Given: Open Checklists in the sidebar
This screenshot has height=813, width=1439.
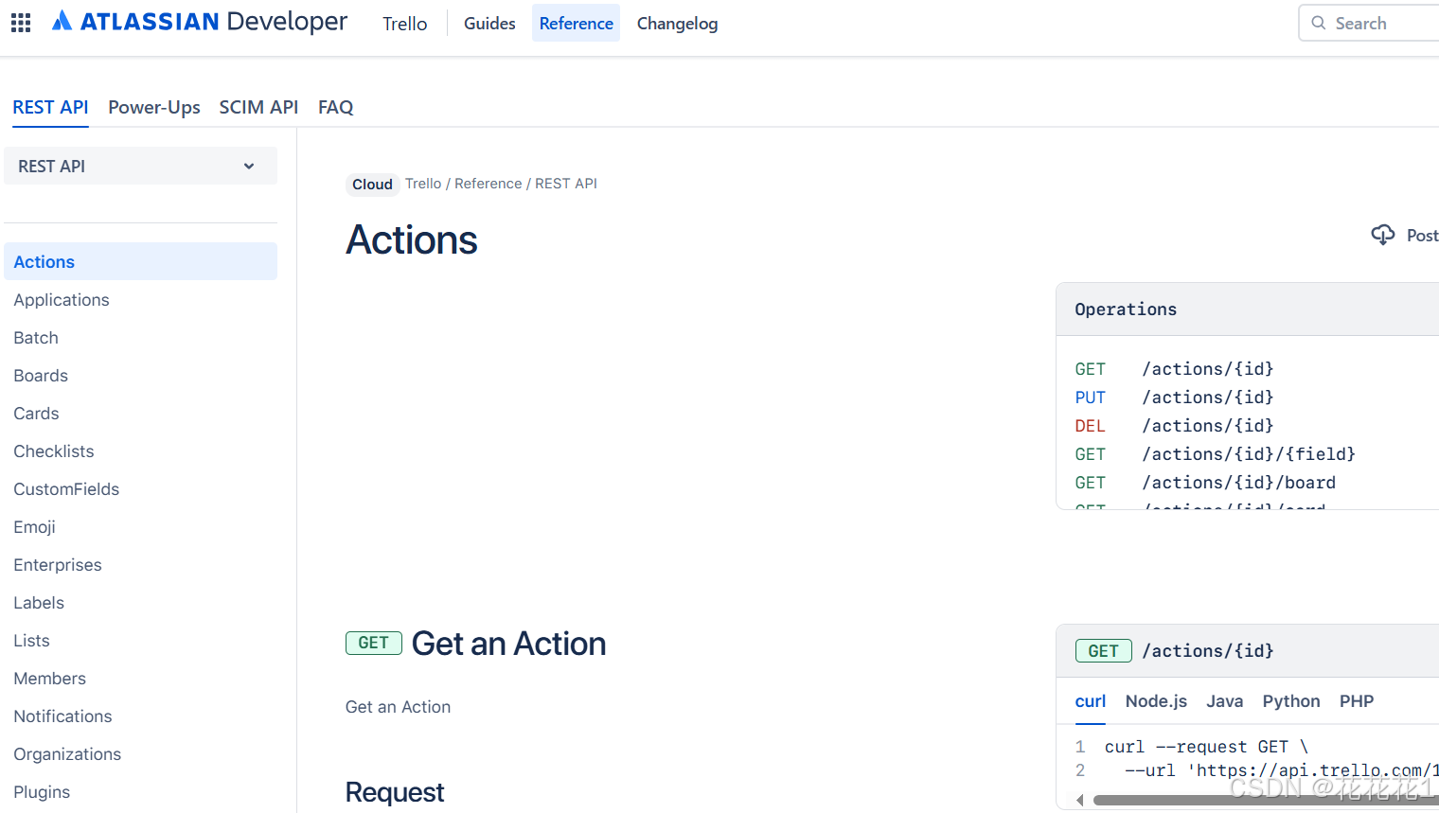Looking at the screenshot, I should [54, 451].
